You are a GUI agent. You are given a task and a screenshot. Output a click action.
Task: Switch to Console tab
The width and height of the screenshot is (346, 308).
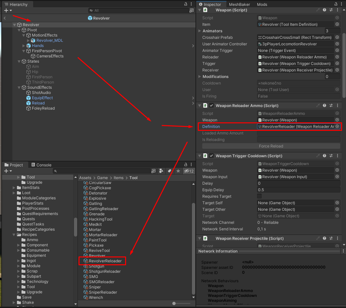(x=41, y=165)
